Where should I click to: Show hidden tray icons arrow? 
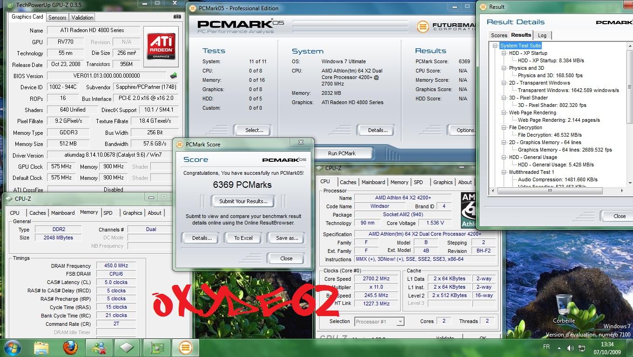click(x=559, y=348)
